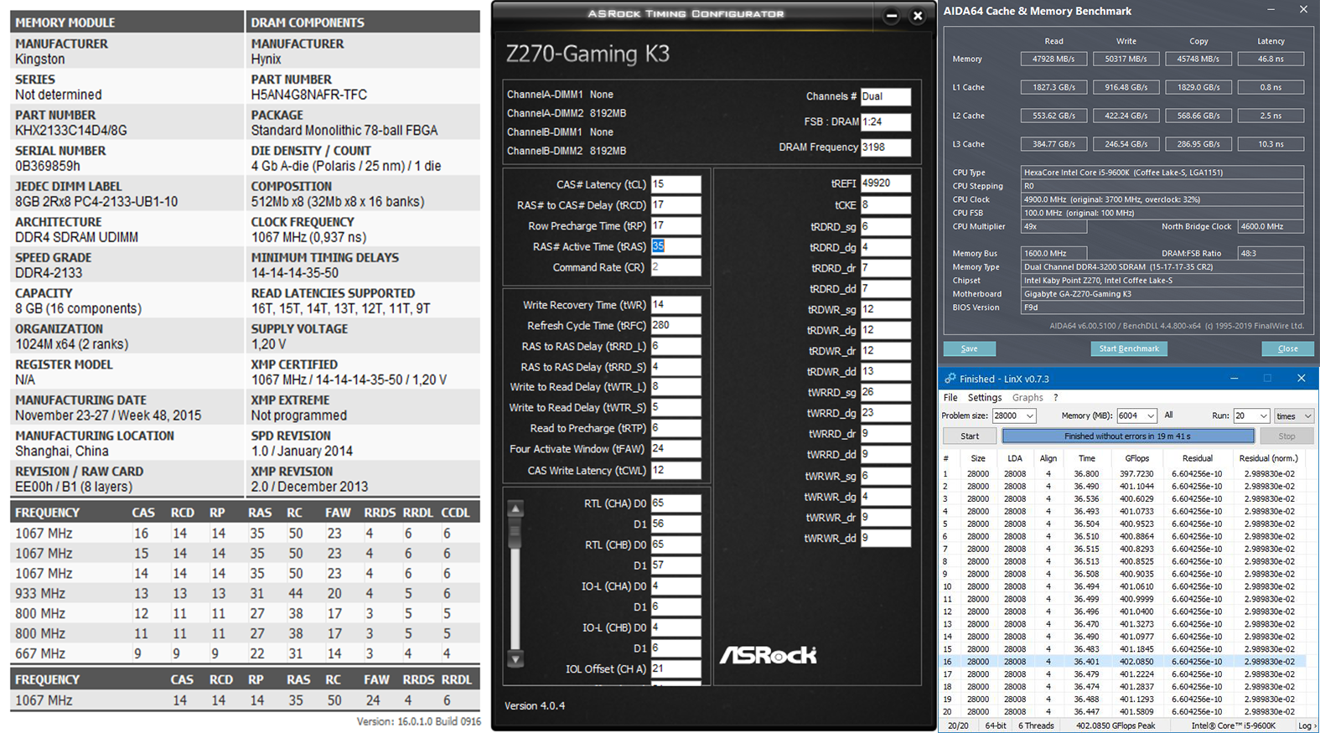The image size is (1320, 733).
Task: Click the Close button at AIDA64's bottom
Action: click(1288, 348)
